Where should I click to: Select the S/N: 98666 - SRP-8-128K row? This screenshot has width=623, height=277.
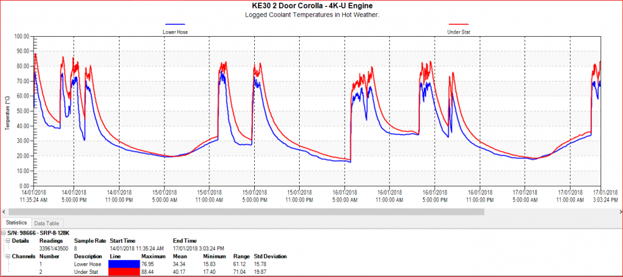pyautogui.click(x=38, y=233)
